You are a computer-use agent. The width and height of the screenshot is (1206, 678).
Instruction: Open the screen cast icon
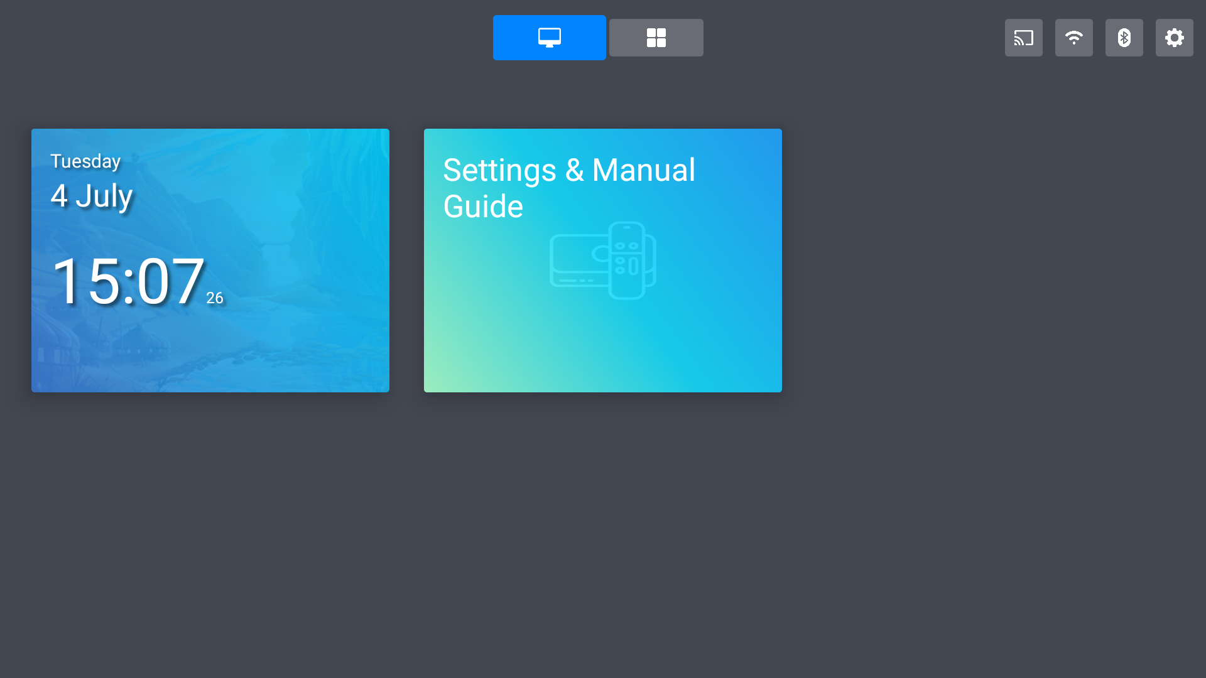[1023, 38]
